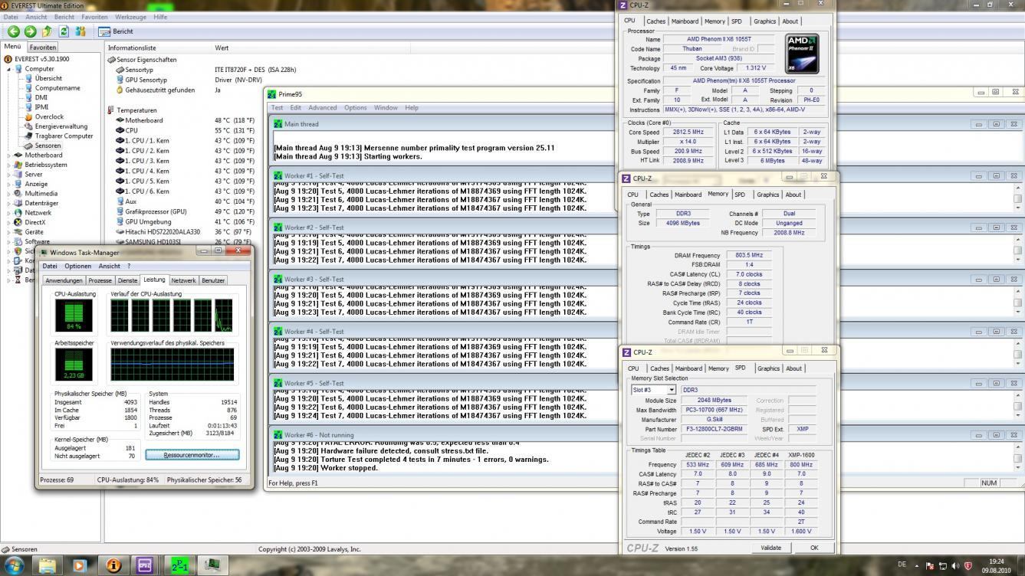Click the Up-level arrow icon in EVEREST toolbar
The width and height of the screenshot is (1025, 576).
coord(47,31)
